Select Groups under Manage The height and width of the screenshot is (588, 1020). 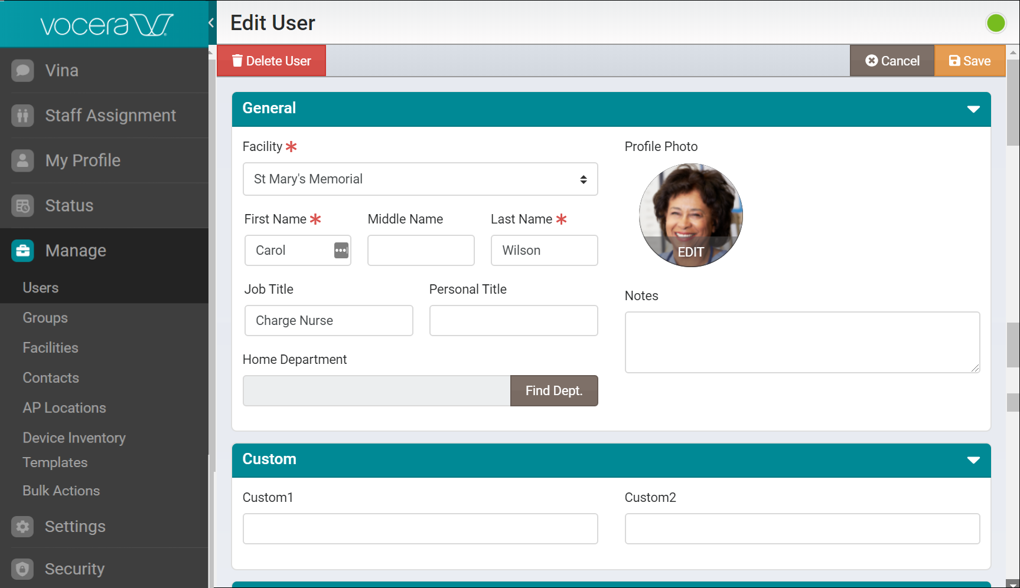click(x=45, y=318)
